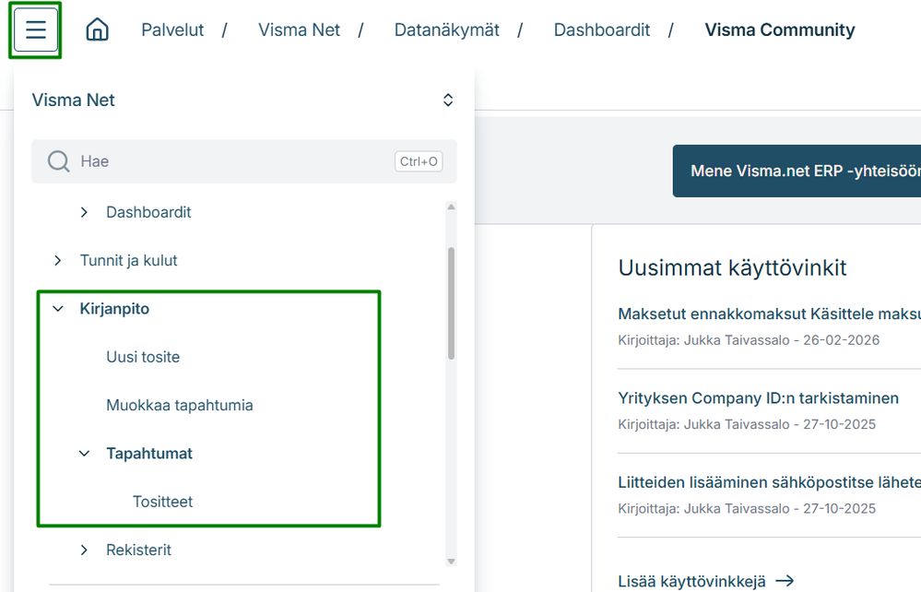Click the Visma Community breadcrumb

779,30
